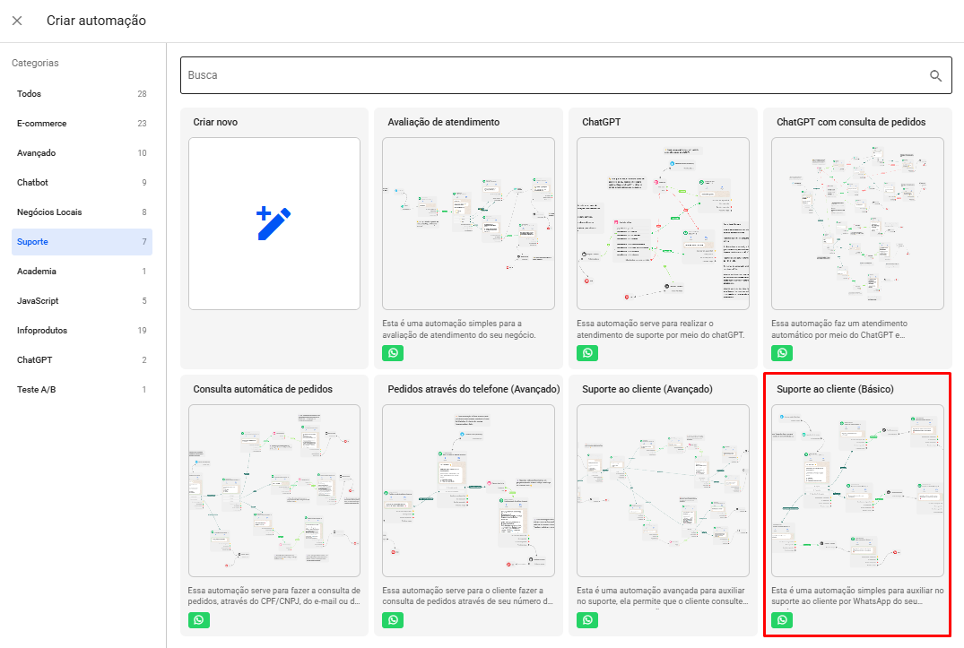This screenshot has height=648, width=964.
Task: Click WhatsApp icon under Pedidos através do telefone
Action: coord(393,620)
